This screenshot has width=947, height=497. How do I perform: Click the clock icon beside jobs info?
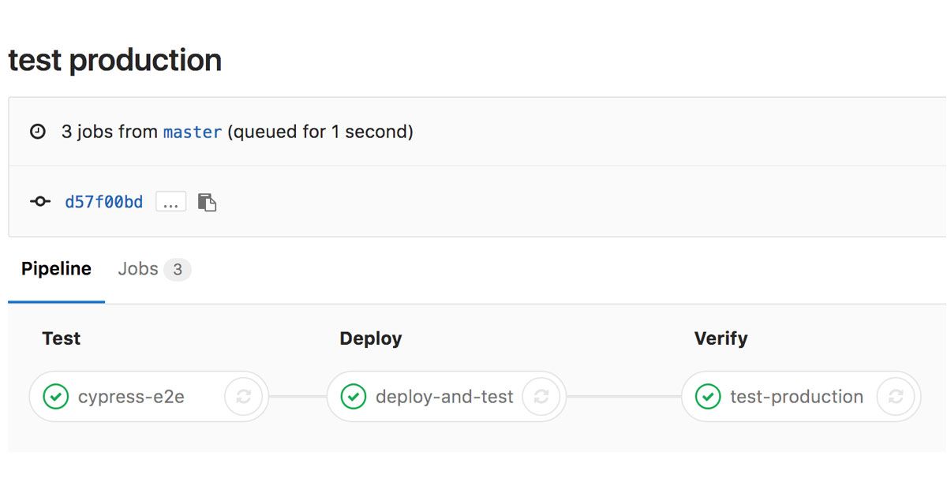pos(38,132)
